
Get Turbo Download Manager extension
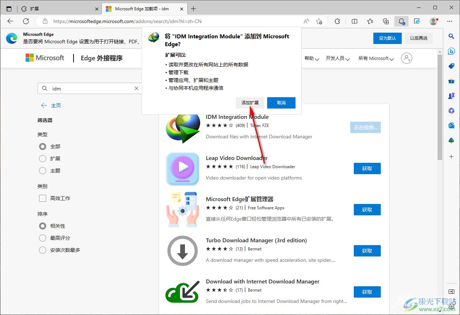click(367, 251)
